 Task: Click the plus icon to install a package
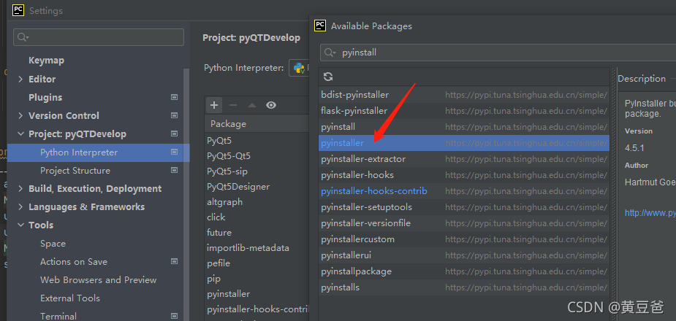tap(214, 105)
